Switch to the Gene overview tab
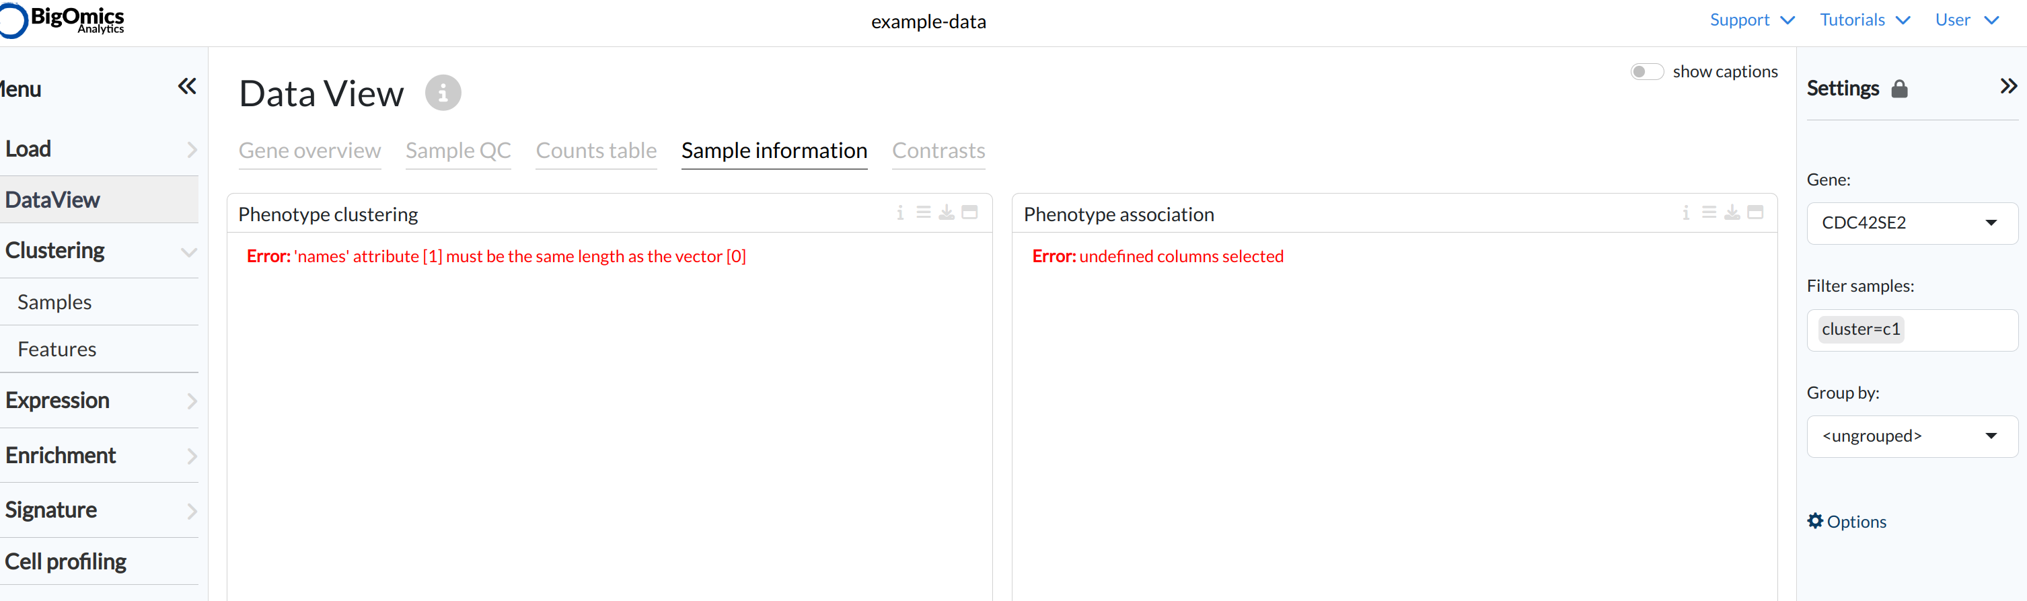Image resolution: width=2027 pixels, height=601 pixels. pos(309,151)
